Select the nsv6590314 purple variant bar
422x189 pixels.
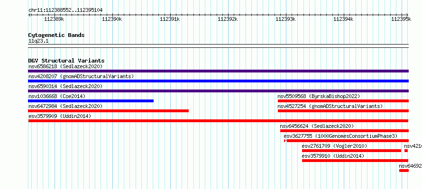point(218,91)
